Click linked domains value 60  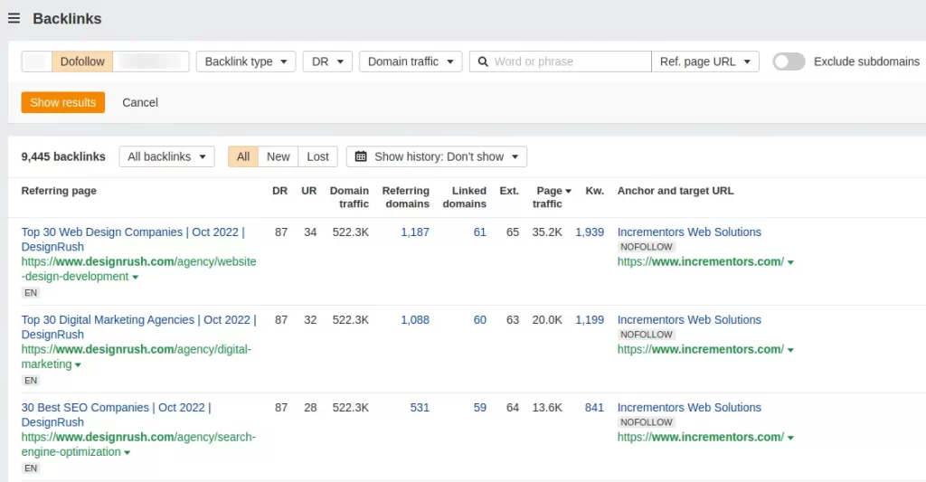pyautogui.click(x=480, y=320)
